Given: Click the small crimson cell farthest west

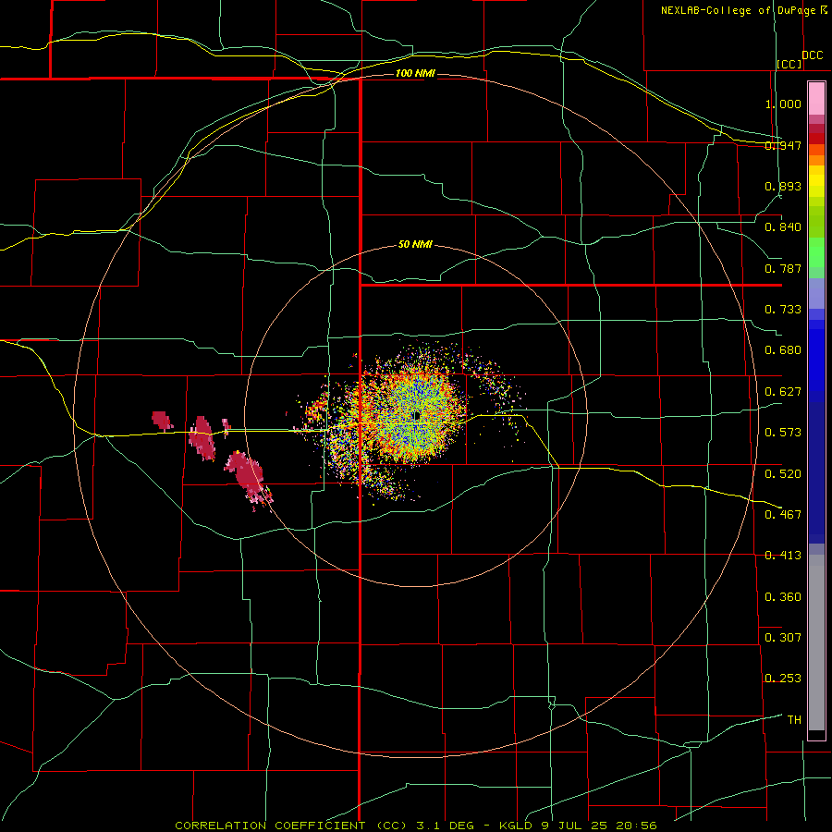Looking at the screenshot, I should click(162, 420).
